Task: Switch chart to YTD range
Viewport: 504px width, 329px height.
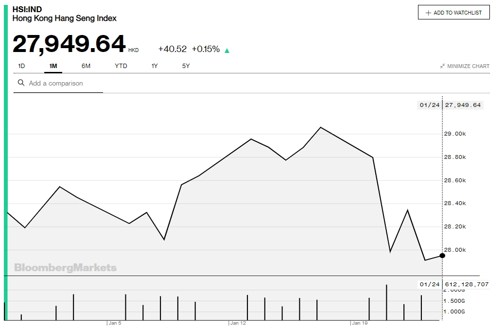Action: click(x=121, y=66)
